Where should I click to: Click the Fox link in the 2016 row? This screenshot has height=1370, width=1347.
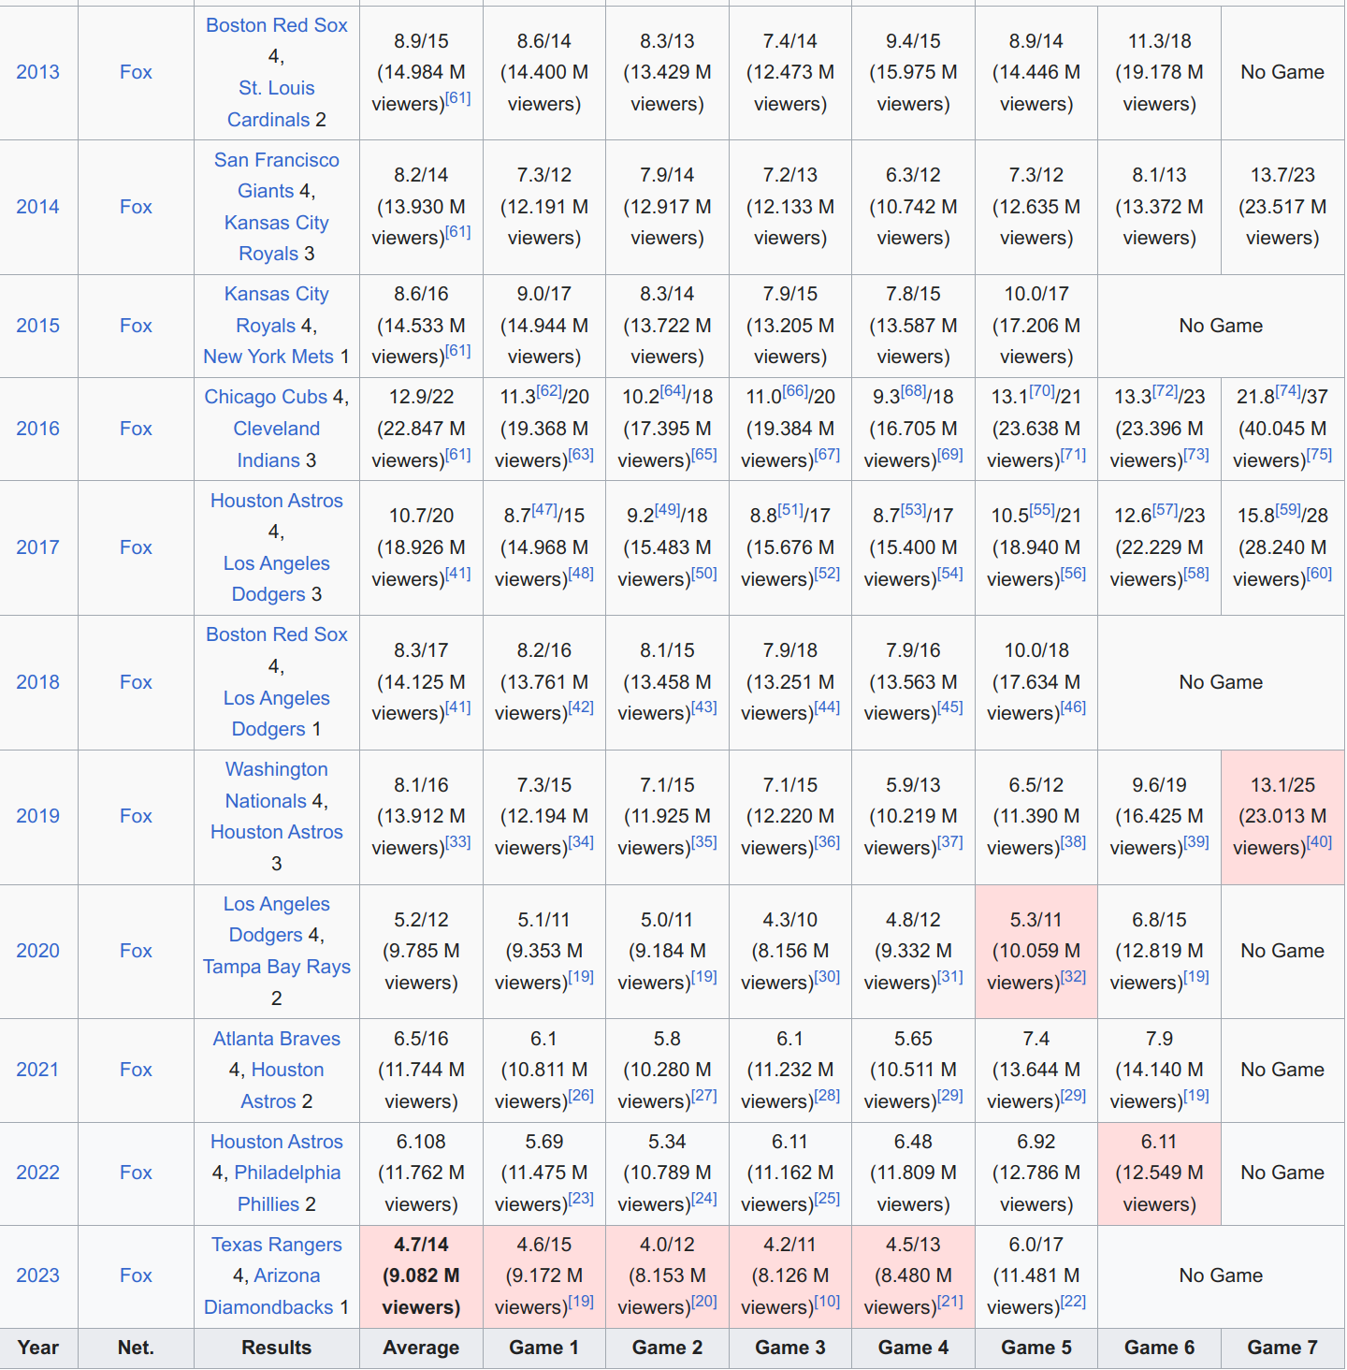[x=136, y=429]
